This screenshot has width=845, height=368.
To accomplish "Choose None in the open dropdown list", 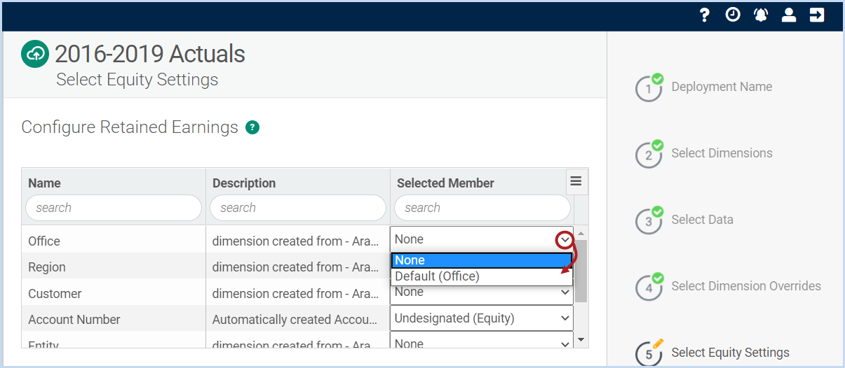I will [x=482, y=260].
